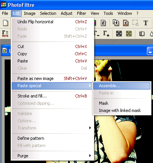
Task: Click the dotted selection rectangle icon
Action: [x=136, y=23]
